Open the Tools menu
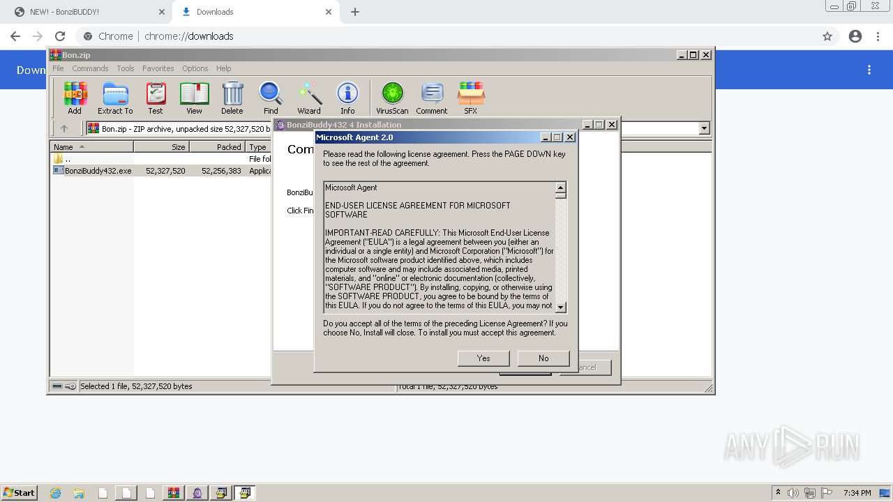This screenshot has height=502, width=893. pyautogui.click(x=126, y=68)
